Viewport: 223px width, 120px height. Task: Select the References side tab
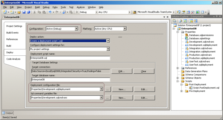(12, 39)
